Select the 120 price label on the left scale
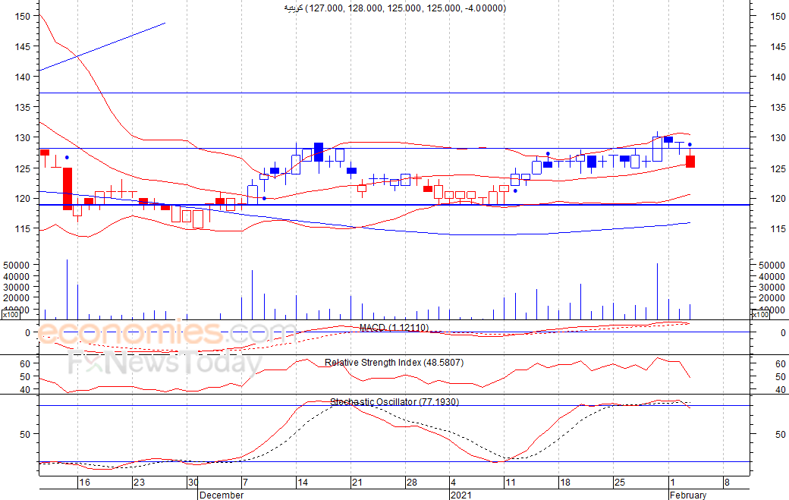This screenshot has height=500, width=789. click(x=23, y=199)
